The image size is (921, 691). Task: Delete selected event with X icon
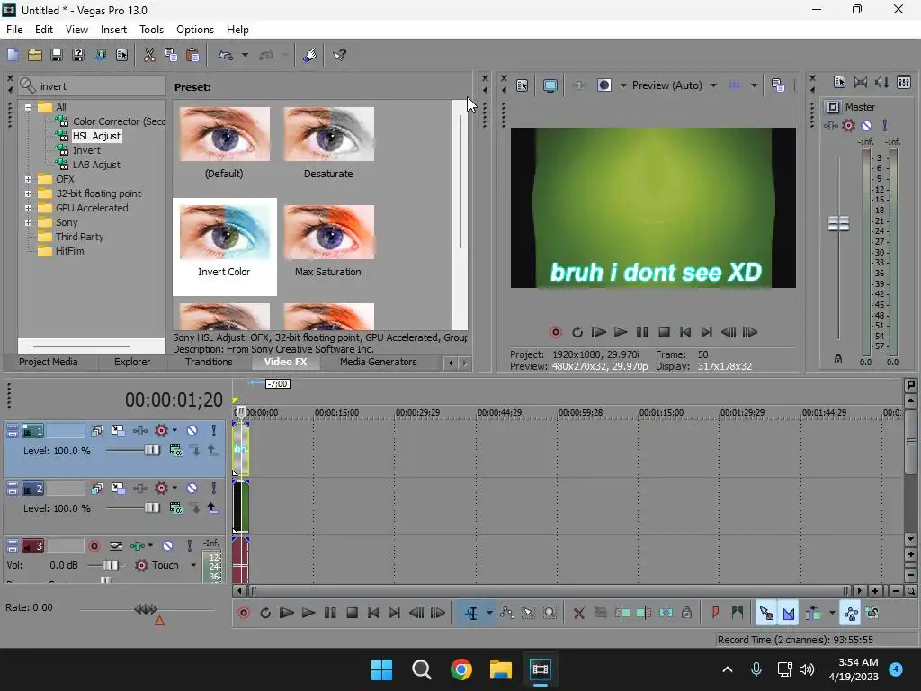click(578, 613)
